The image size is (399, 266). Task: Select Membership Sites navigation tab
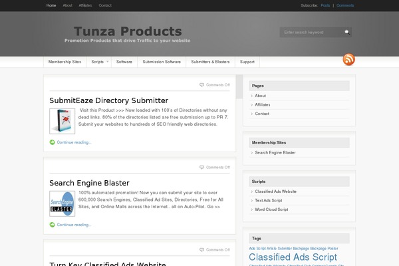pyautogui.click(x=65, y=62)
